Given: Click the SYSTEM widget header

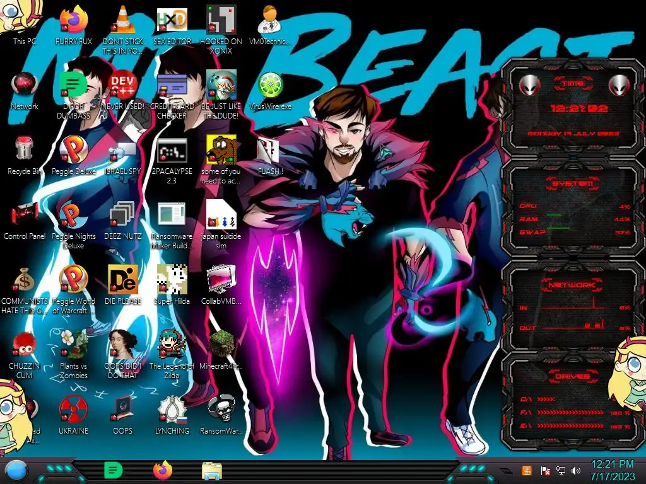Looking at the screenshot, I should pos(573,183).
